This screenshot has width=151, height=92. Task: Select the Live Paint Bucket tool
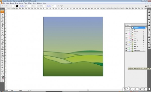pyautogui.click(x=2, y=60)
